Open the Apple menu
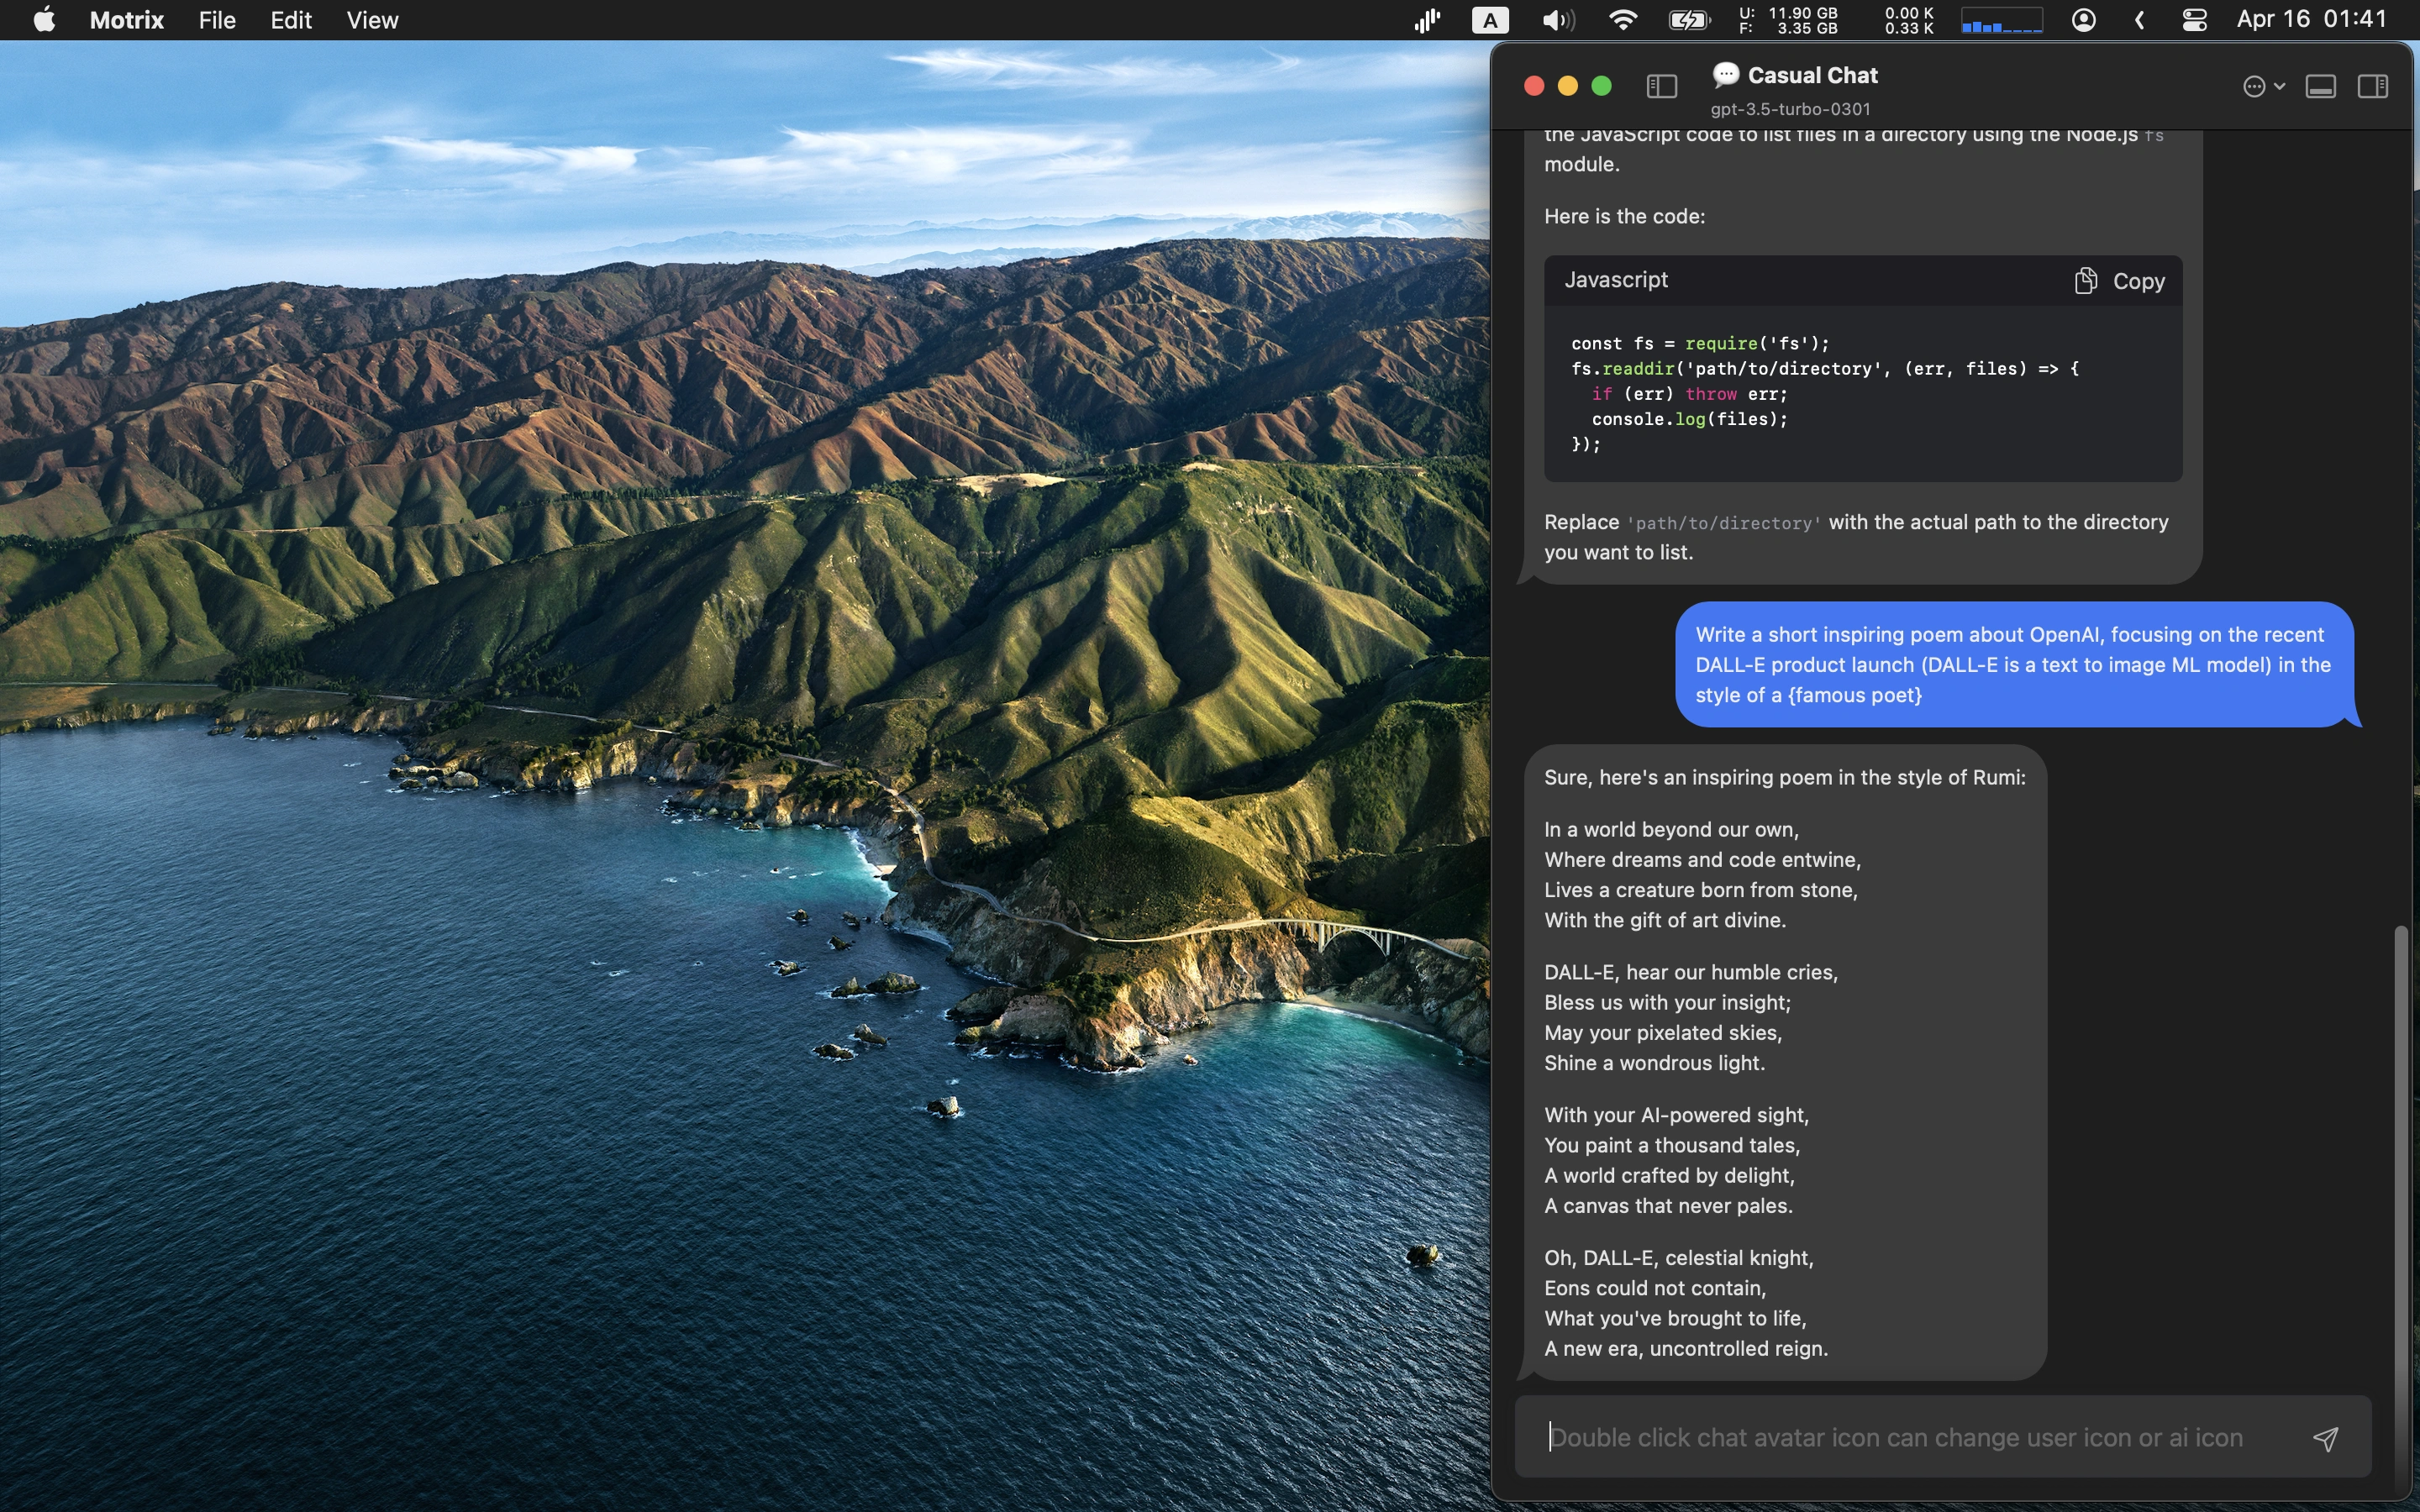 44,20
